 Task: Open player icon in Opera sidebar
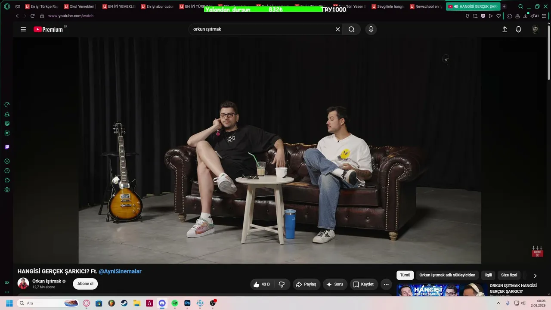pyautogui.click(x=7, y=161)
